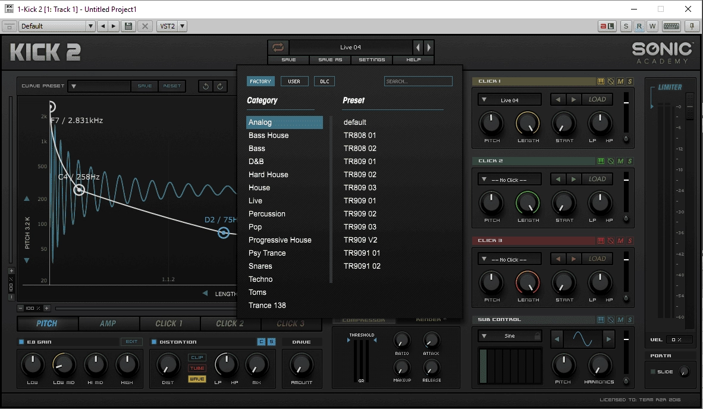703x409 pixels.
Task: Select the USER preset bank tab
Action: [x=294, y=81]
